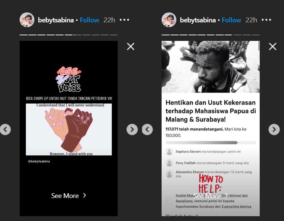The image size is (284, 221).
Task: Click the petition signature progress bar
Action: [x=211, y=143]
